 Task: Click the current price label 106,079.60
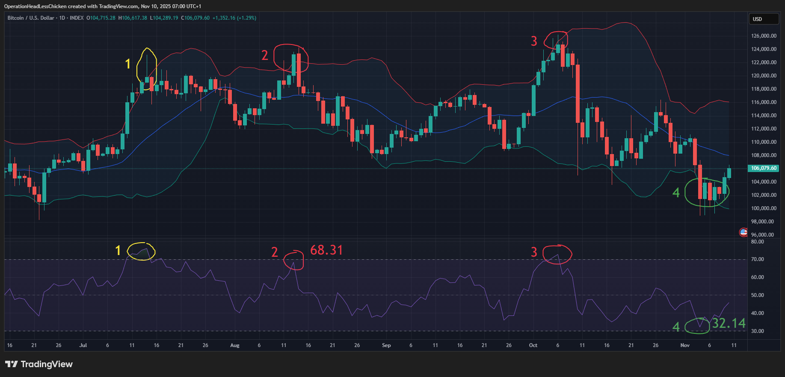point(763,168)
